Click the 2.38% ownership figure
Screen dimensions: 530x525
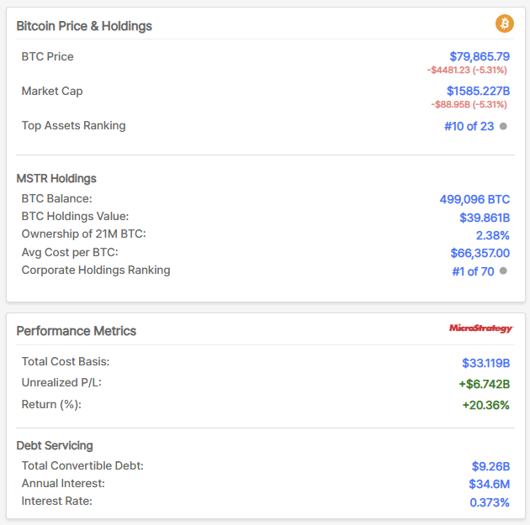pyautogui.click(x=492, y=235)
